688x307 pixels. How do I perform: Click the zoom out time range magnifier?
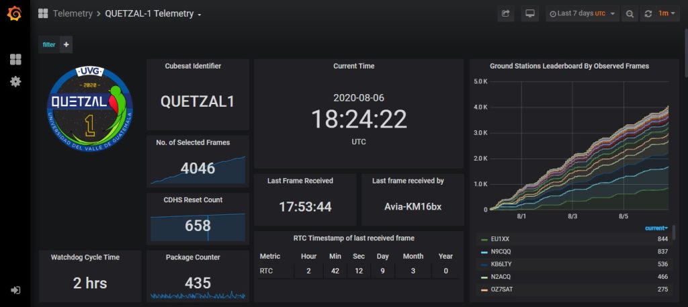coord(630,13)
